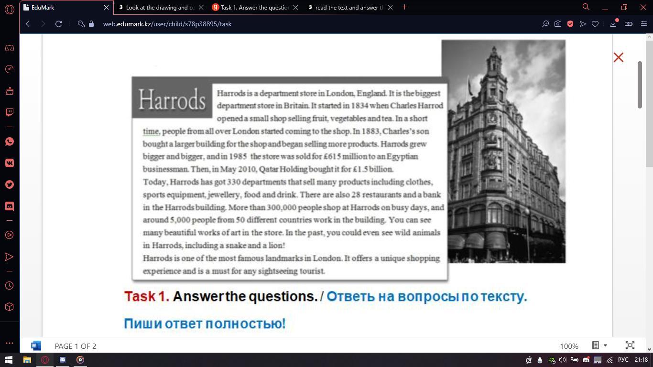Click Discord in the taskbar
The height and width of the screenshot is (367, 653).
63,360
